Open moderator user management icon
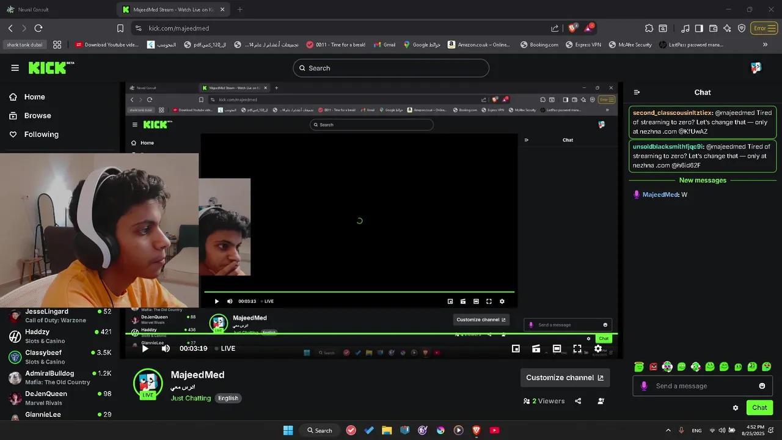Viewport: 782px width, 440px height. click(601, 401)
